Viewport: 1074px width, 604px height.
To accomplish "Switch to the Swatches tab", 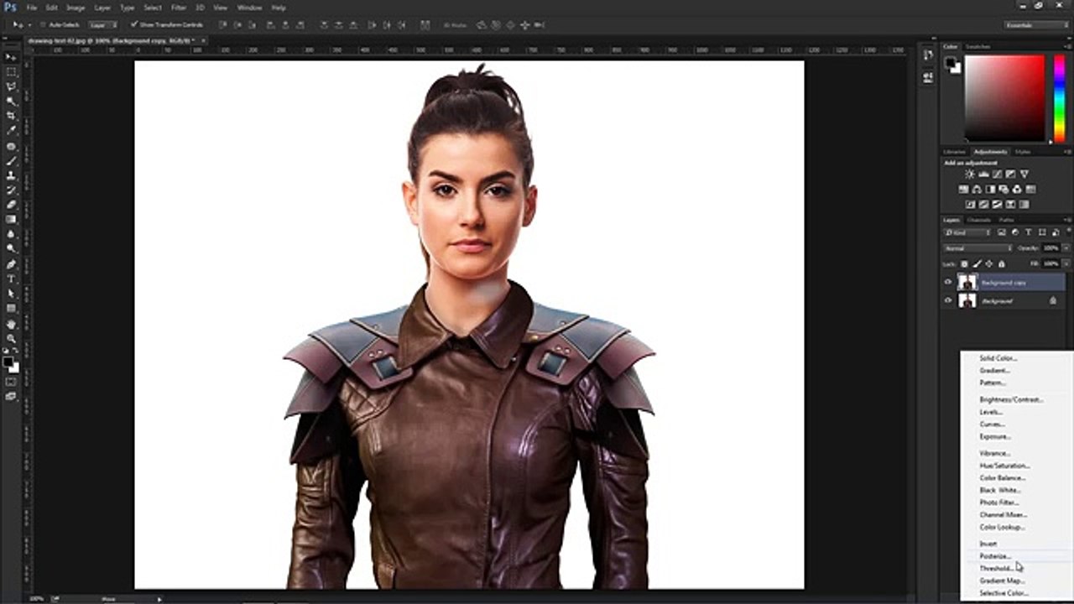I will 978,47.
